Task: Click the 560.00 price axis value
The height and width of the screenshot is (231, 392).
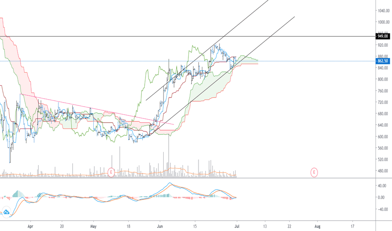Action: tap(384, 148)
